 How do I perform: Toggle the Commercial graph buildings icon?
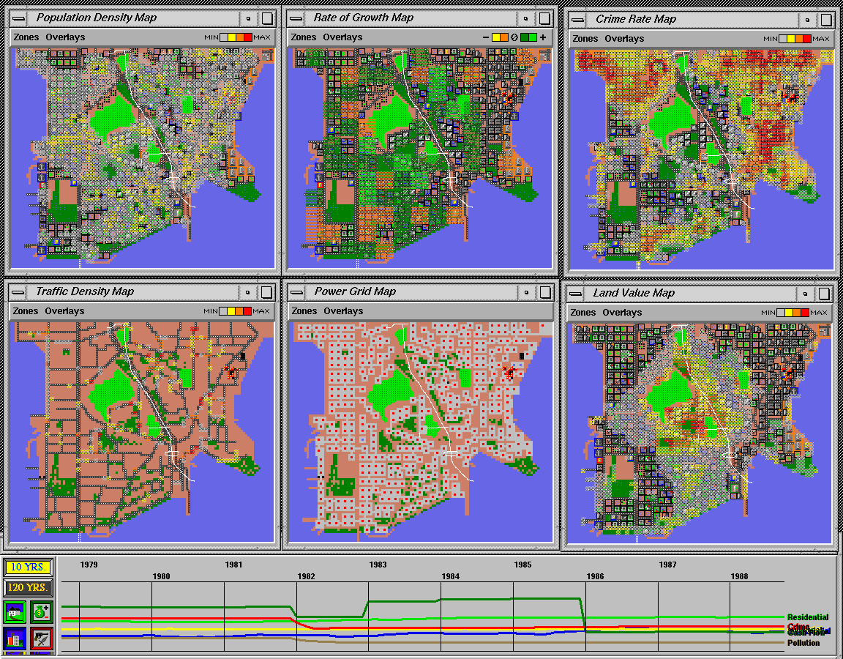coord(15,638)
